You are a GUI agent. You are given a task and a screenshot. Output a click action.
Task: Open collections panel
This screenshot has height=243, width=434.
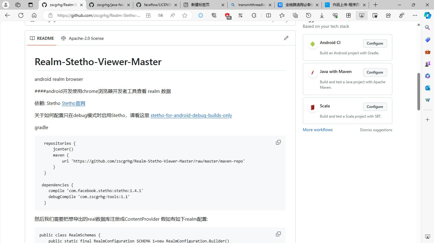(295, 15)
